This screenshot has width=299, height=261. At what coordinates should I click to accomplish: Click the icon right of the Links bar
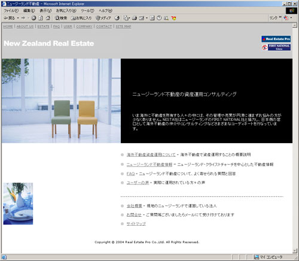pos(286,18)
